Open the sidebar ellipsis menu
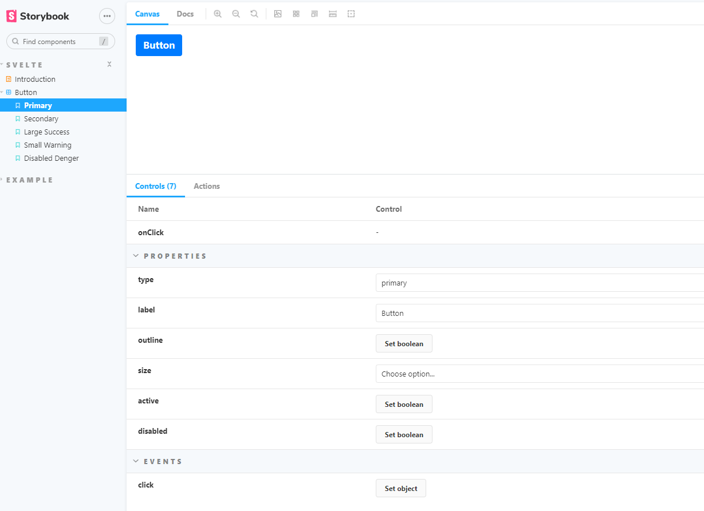Viewport: 704px width, 511px height. (x=107, y=16)
